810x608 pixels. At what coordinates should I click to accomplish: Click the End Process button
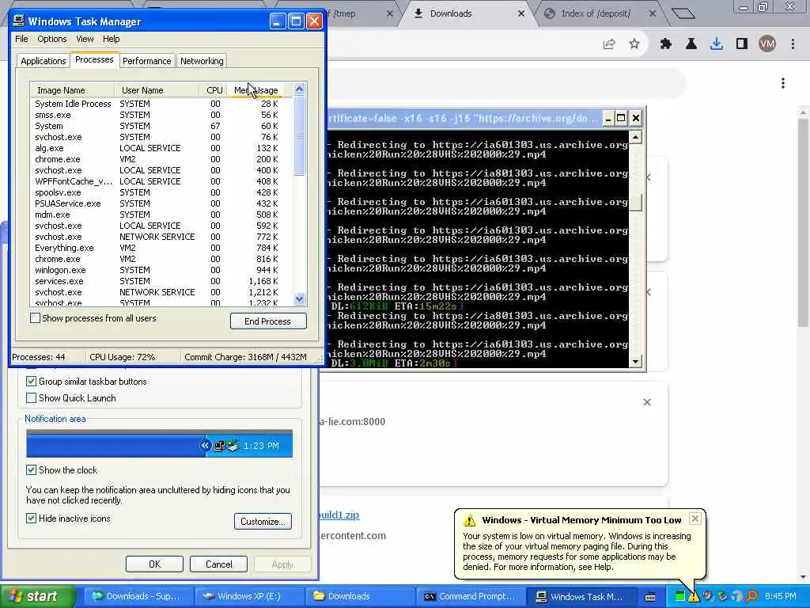click(268, 321)
